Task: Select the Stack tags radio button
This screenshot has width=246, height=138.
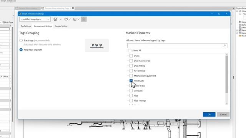Action: tap(21, 40)
